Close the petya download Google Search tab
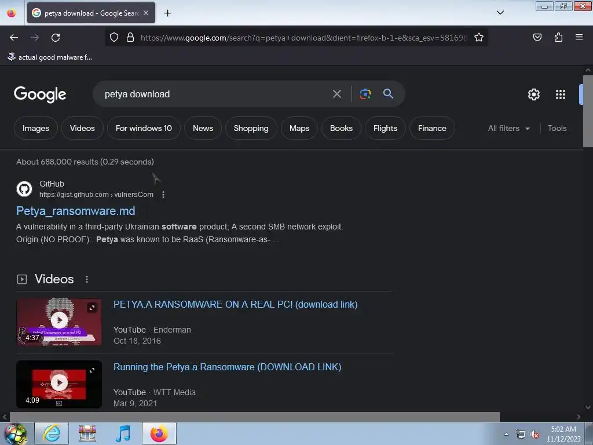 click(146, 13)
